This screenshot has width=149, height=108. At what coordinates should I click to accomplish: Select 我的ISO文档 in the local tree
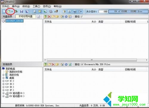click(16, 72)
